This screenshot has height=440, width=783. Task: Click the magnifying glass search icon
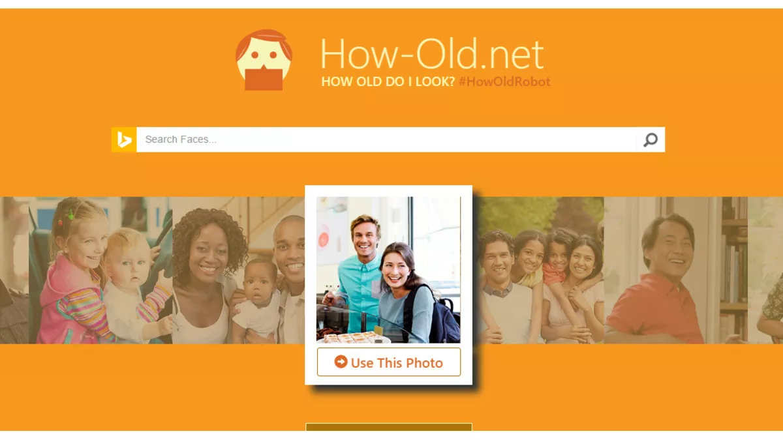coord(651,139)
